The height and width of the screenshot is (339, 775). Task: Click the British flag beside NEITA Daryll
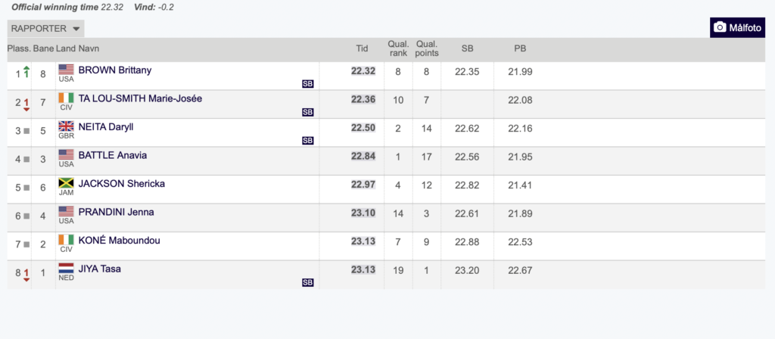click(x=66, y=126)
